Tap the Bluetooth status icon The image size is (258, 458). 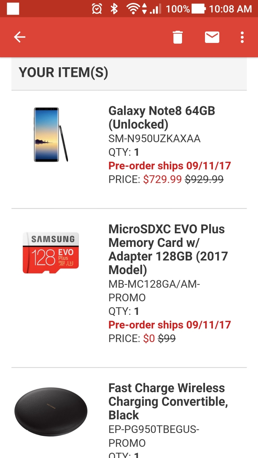coord(114,9)
